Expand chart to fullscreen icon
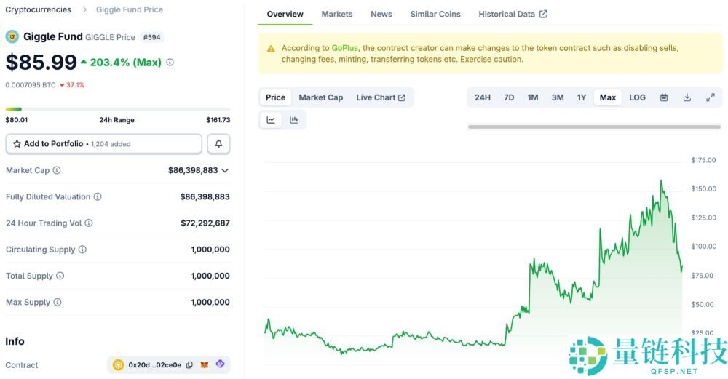The width and height of the screenshot is (728, 379). pyautogui.click(x=711, y=97)
